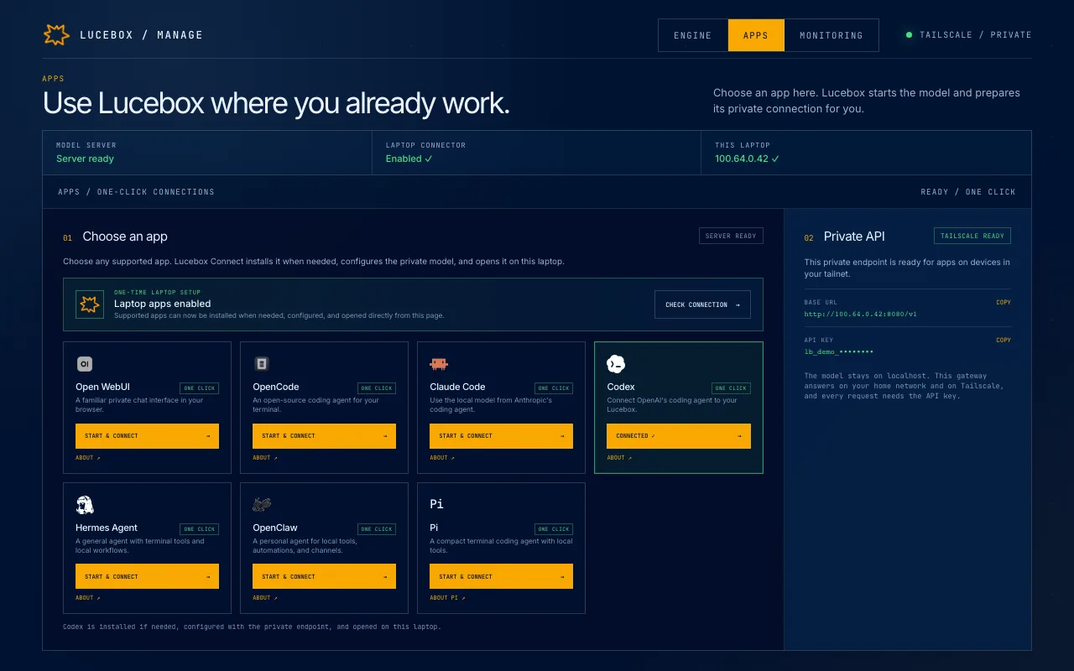Image resolution: width=1074 pixels, height=671 pixels.
Task: Click the This Laptop IP 100.64.0.42
Action: coord(747,159)
